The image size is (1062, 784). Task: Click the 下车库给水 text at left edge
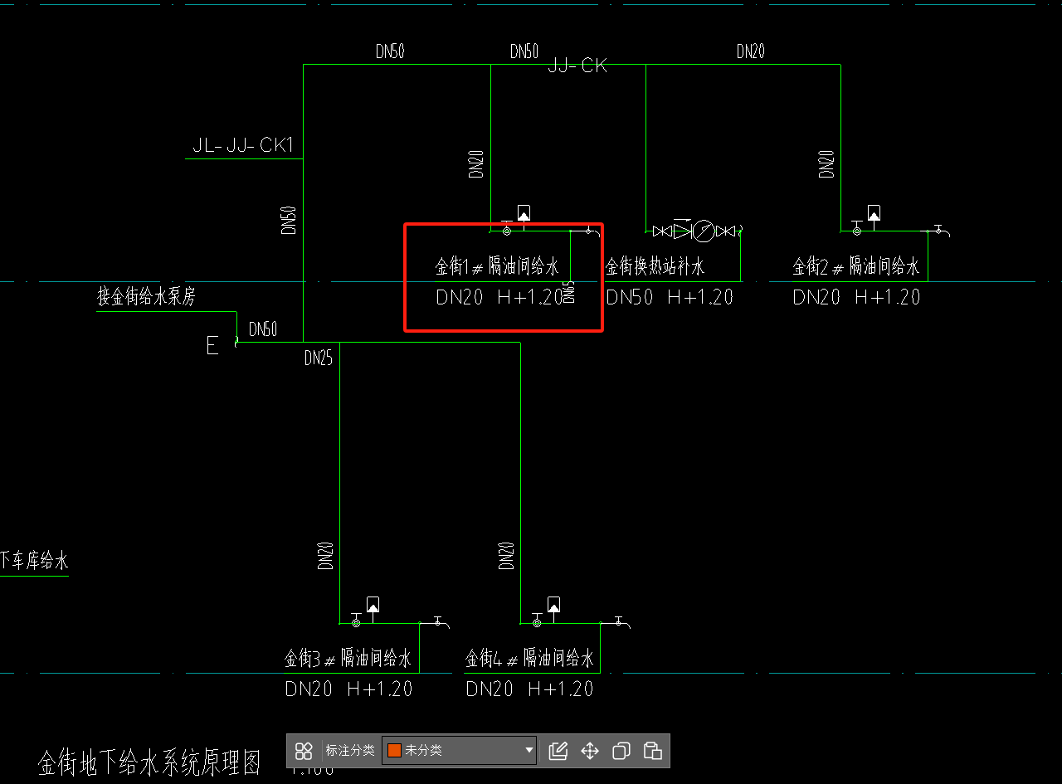click(34, 562)
